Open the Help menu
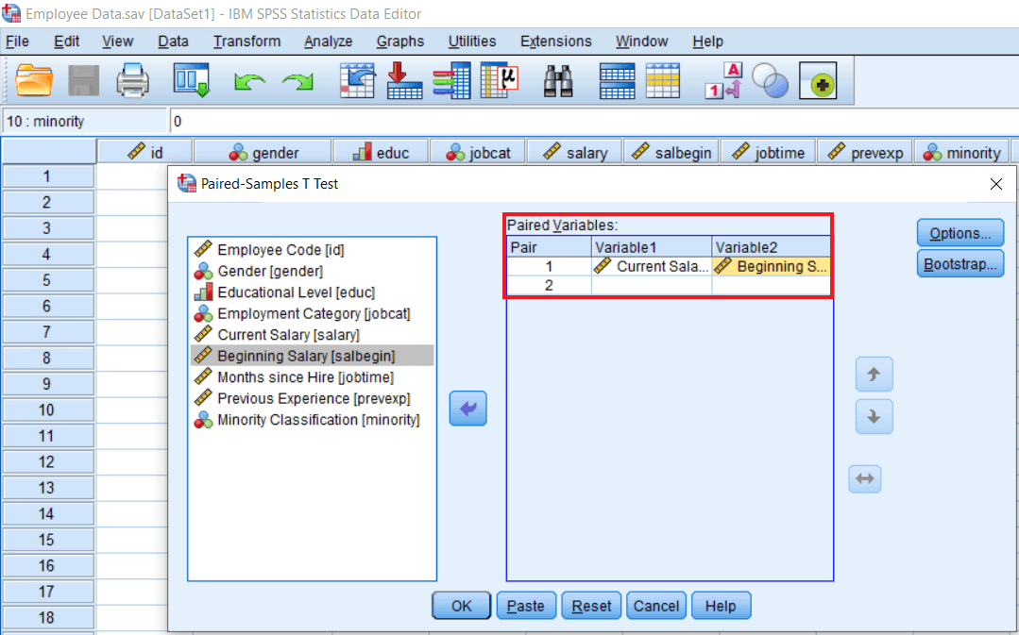 click(707, 42)
